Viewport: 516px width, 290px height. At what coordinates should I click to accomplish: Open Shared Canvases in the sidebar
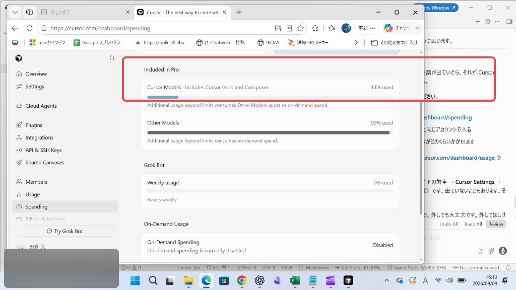(x=65, y=163)
